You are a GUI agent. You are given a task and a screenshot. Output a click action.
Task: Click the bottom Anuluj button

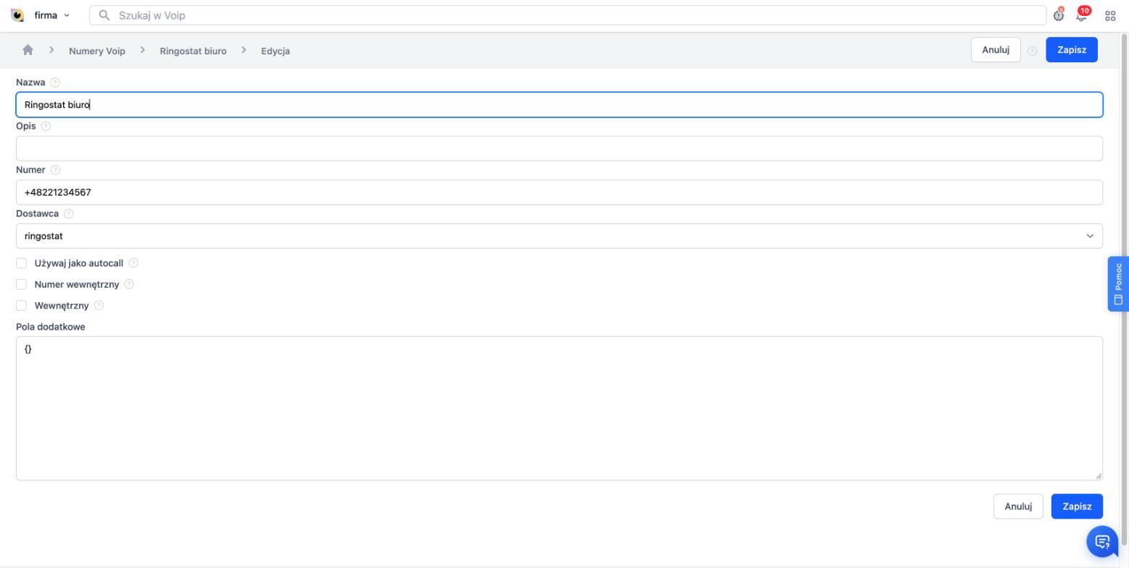tap(1018, 506)
